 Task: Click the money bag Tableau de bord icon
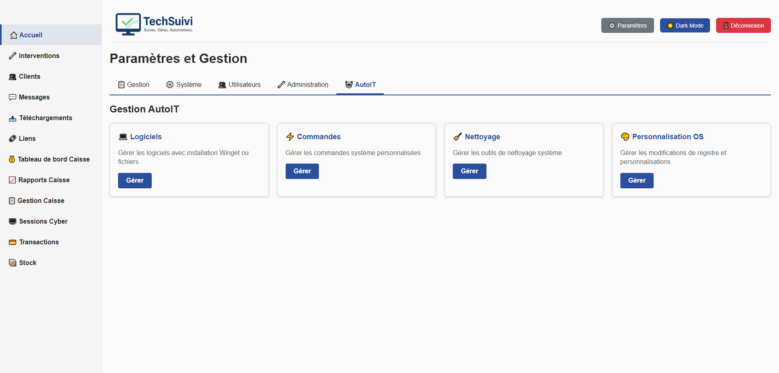[12, 160]
